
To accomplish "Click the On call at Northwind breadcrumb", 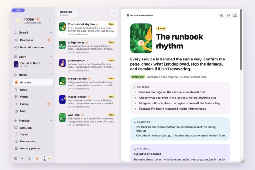I will coord(140,16).
